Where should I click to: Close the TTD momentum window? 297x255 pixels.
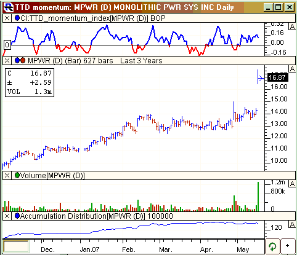click(x=290, y=7)
